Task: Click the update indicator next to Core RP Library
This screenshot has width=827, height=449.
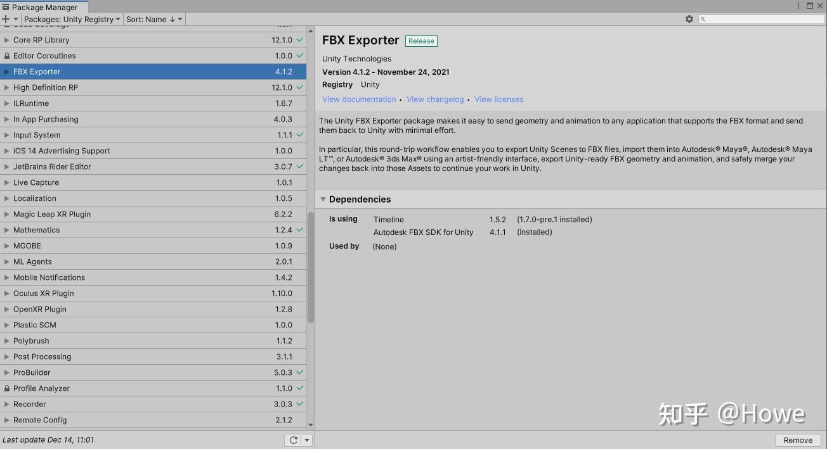Action: coord(301,40)
